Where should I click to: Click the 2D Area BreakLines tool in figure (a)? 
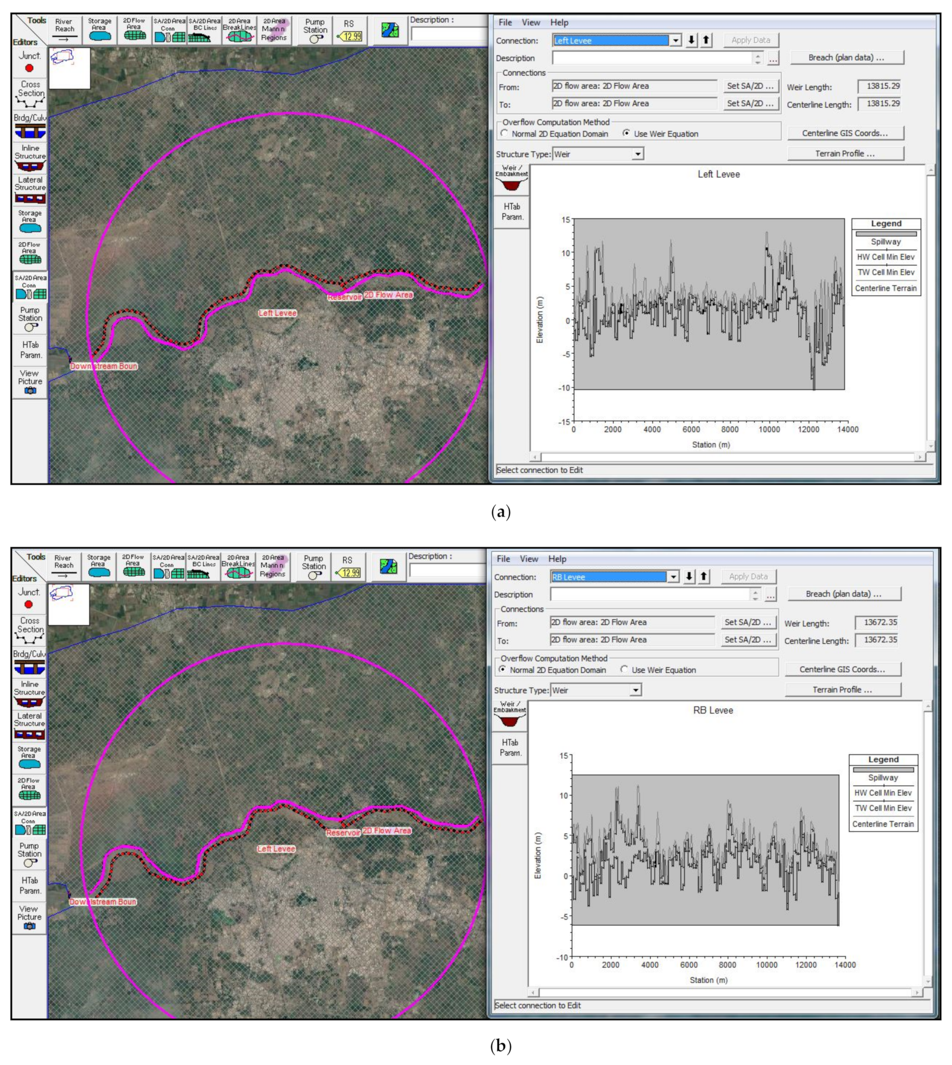[240, 30]
